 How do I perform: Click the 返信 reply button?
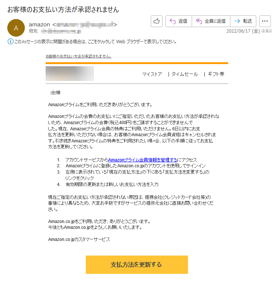pyautogui.click(x=179, y=21)
